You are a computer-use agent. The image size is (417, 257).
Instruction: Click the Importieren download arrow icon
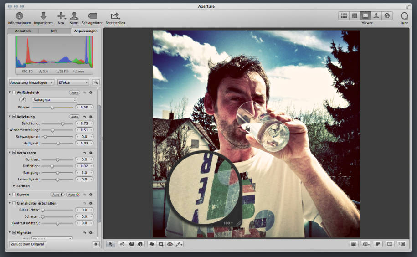[43, 16]
